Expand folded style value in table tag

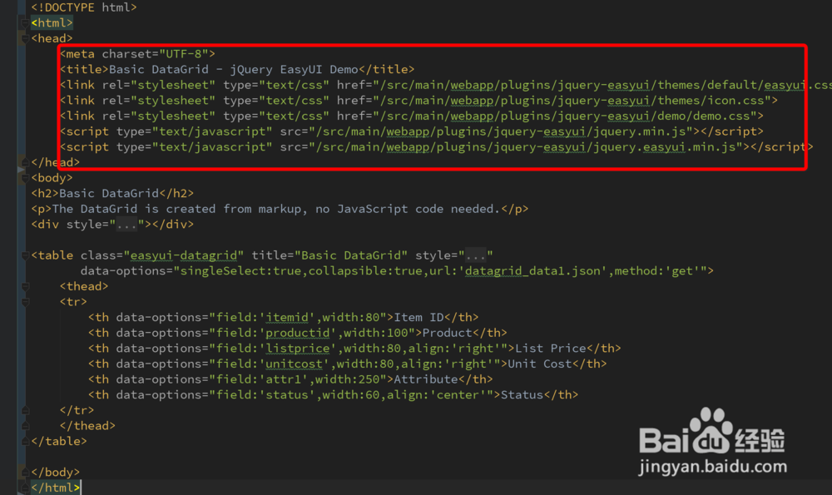tap(475, 255)
